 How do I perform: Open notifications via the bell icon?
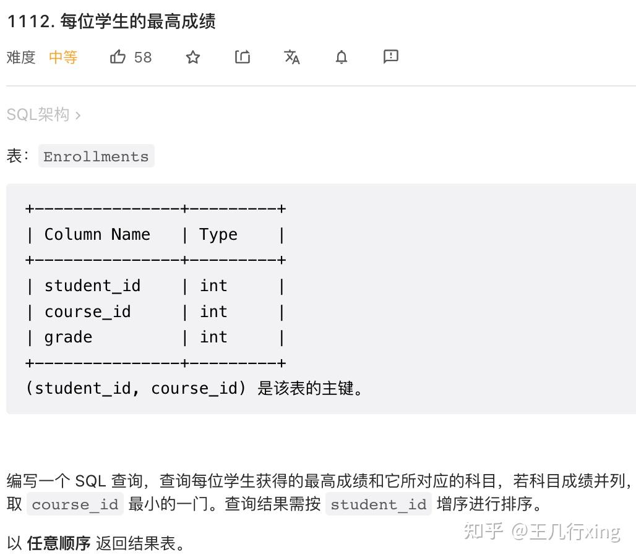tap(341, 57)
